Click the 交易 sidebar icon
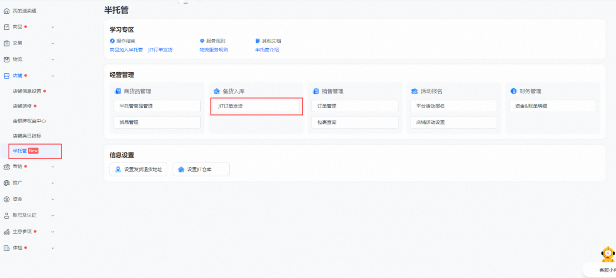 6,43
